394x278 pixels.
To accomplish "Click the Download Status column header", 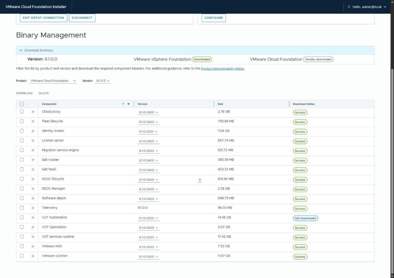I will click(x=304, y=104).
